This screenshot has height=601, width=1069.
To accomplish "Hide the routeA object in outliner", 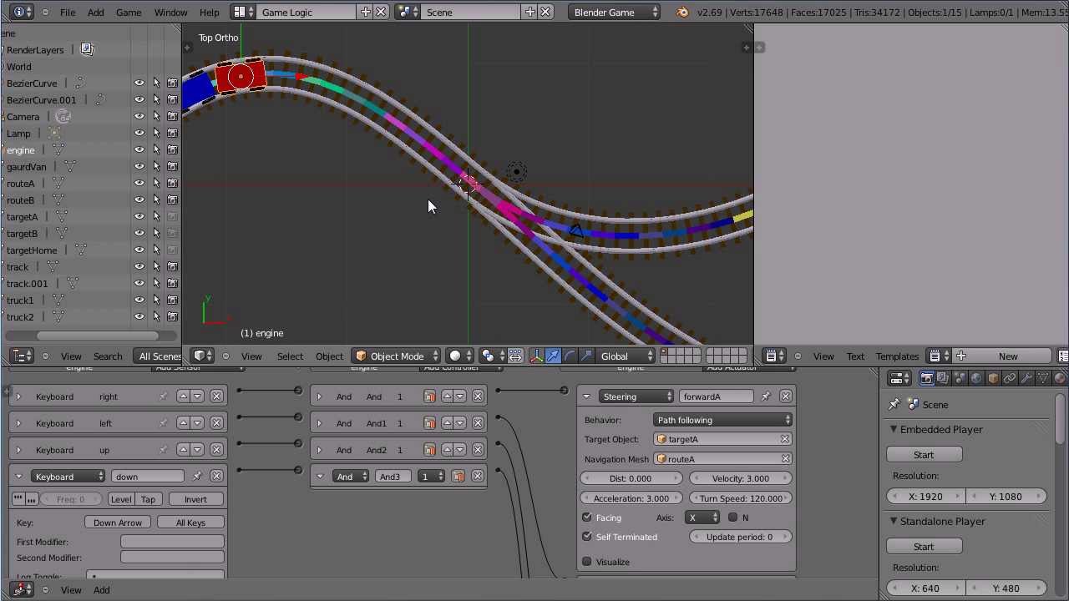I will coord(139,184).
